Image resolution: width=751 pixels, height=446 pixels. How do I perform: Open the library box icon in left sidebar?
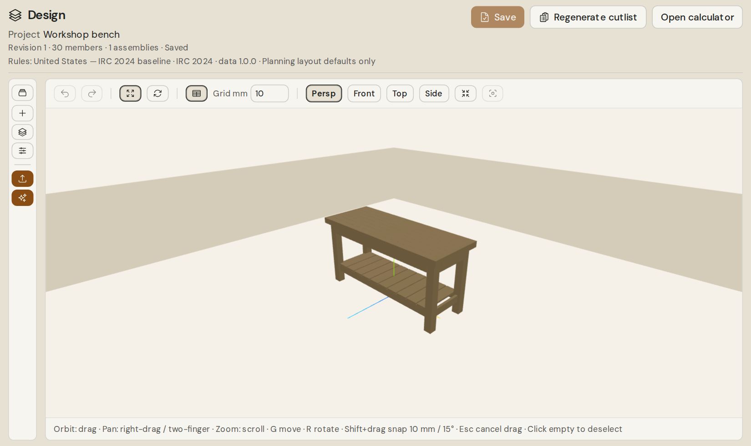[x=22, y=93]
